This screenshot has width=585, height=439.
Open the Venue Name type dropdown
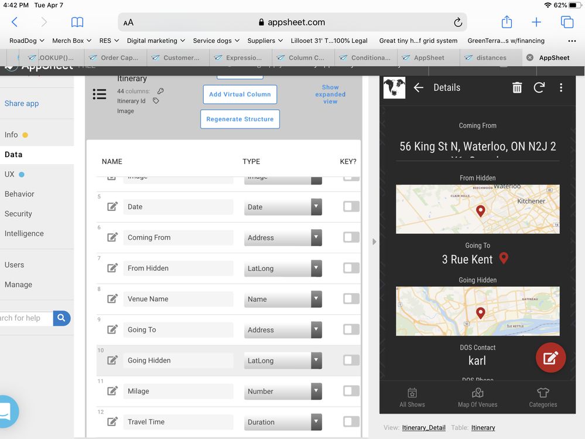click(x=283, y=299)
